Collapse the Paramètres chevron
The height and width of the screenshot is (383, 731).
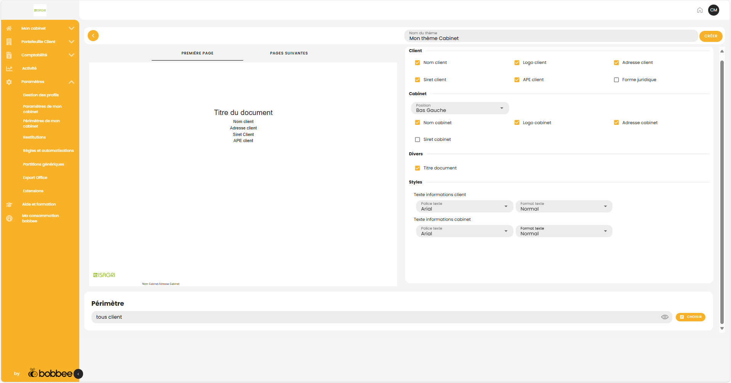pyautogui.click(x=71, y=82)
